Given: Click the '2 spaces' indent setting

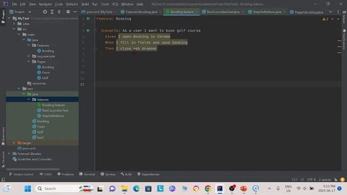Looking at the screenshot, I should tap(325, 179).
